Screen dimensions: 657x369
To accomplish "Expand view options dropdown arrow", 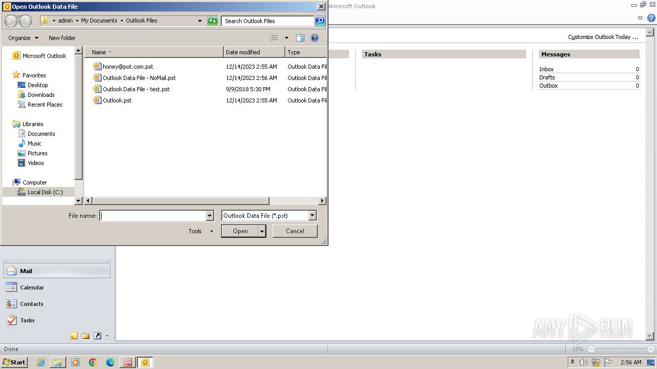I will point(286,38).
